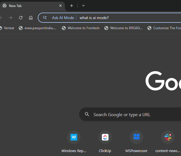Screen dimensions: 181x156
Task: Open the ClickUp shortcut icon
Action: (105, 137)
